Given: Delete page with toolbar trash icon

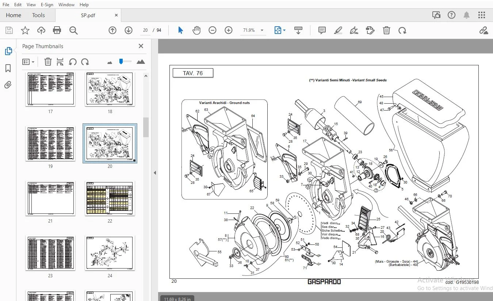Looking at the screenshot, I should coord(386,30).
